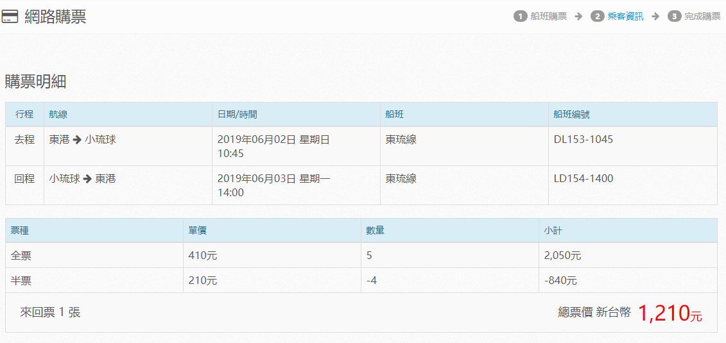Click 東琉線 in the 回程 row
The width and height of the screenshot is (726, 343).
(x=401, y=179)
